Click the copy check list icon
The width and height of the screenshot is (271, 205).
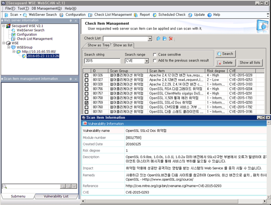pos(158,38)
